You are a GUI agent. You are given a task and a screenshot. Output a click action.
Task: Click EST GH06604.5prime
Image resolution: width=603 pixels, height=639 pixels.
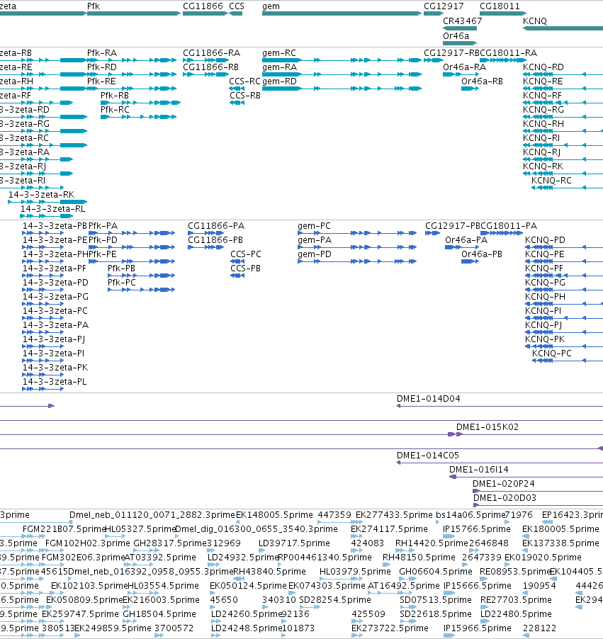436,572
